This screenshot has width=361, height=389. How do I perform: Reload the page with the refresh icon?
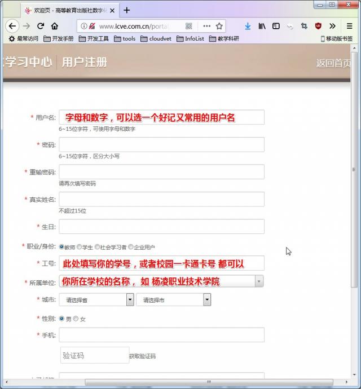pos(41,26)
